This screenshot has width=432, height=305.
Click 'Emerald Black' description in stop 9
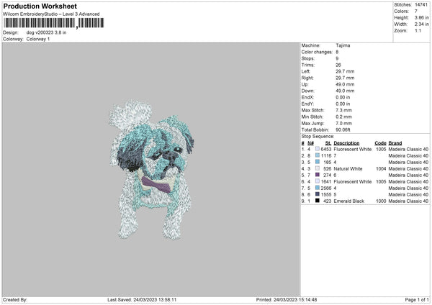pos(348,201)
